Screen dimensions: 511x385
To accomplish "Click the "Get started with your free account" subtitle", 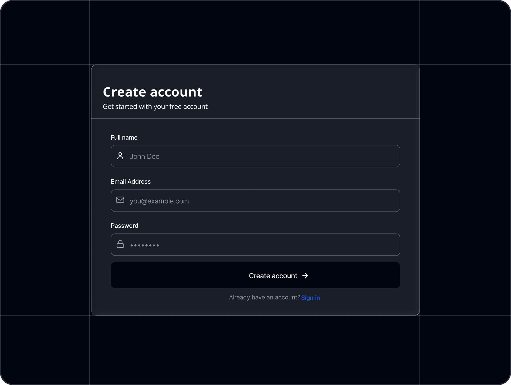I will click(155, 107).
